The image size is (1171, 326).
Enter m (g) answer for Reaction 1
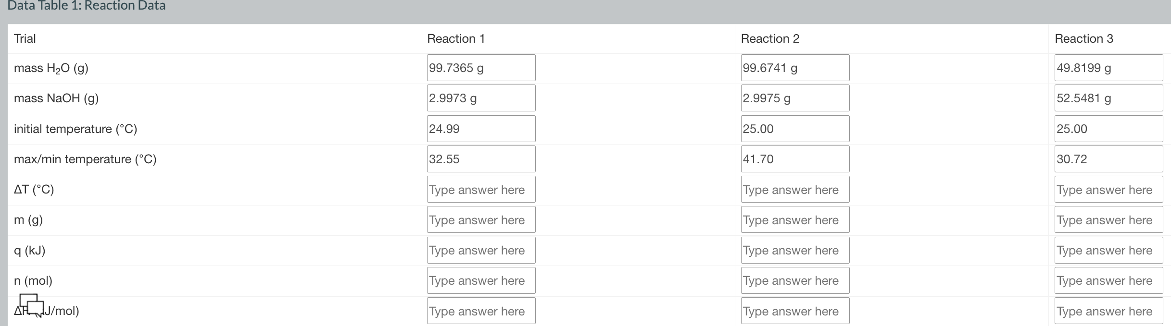click(x=480, y=219)
